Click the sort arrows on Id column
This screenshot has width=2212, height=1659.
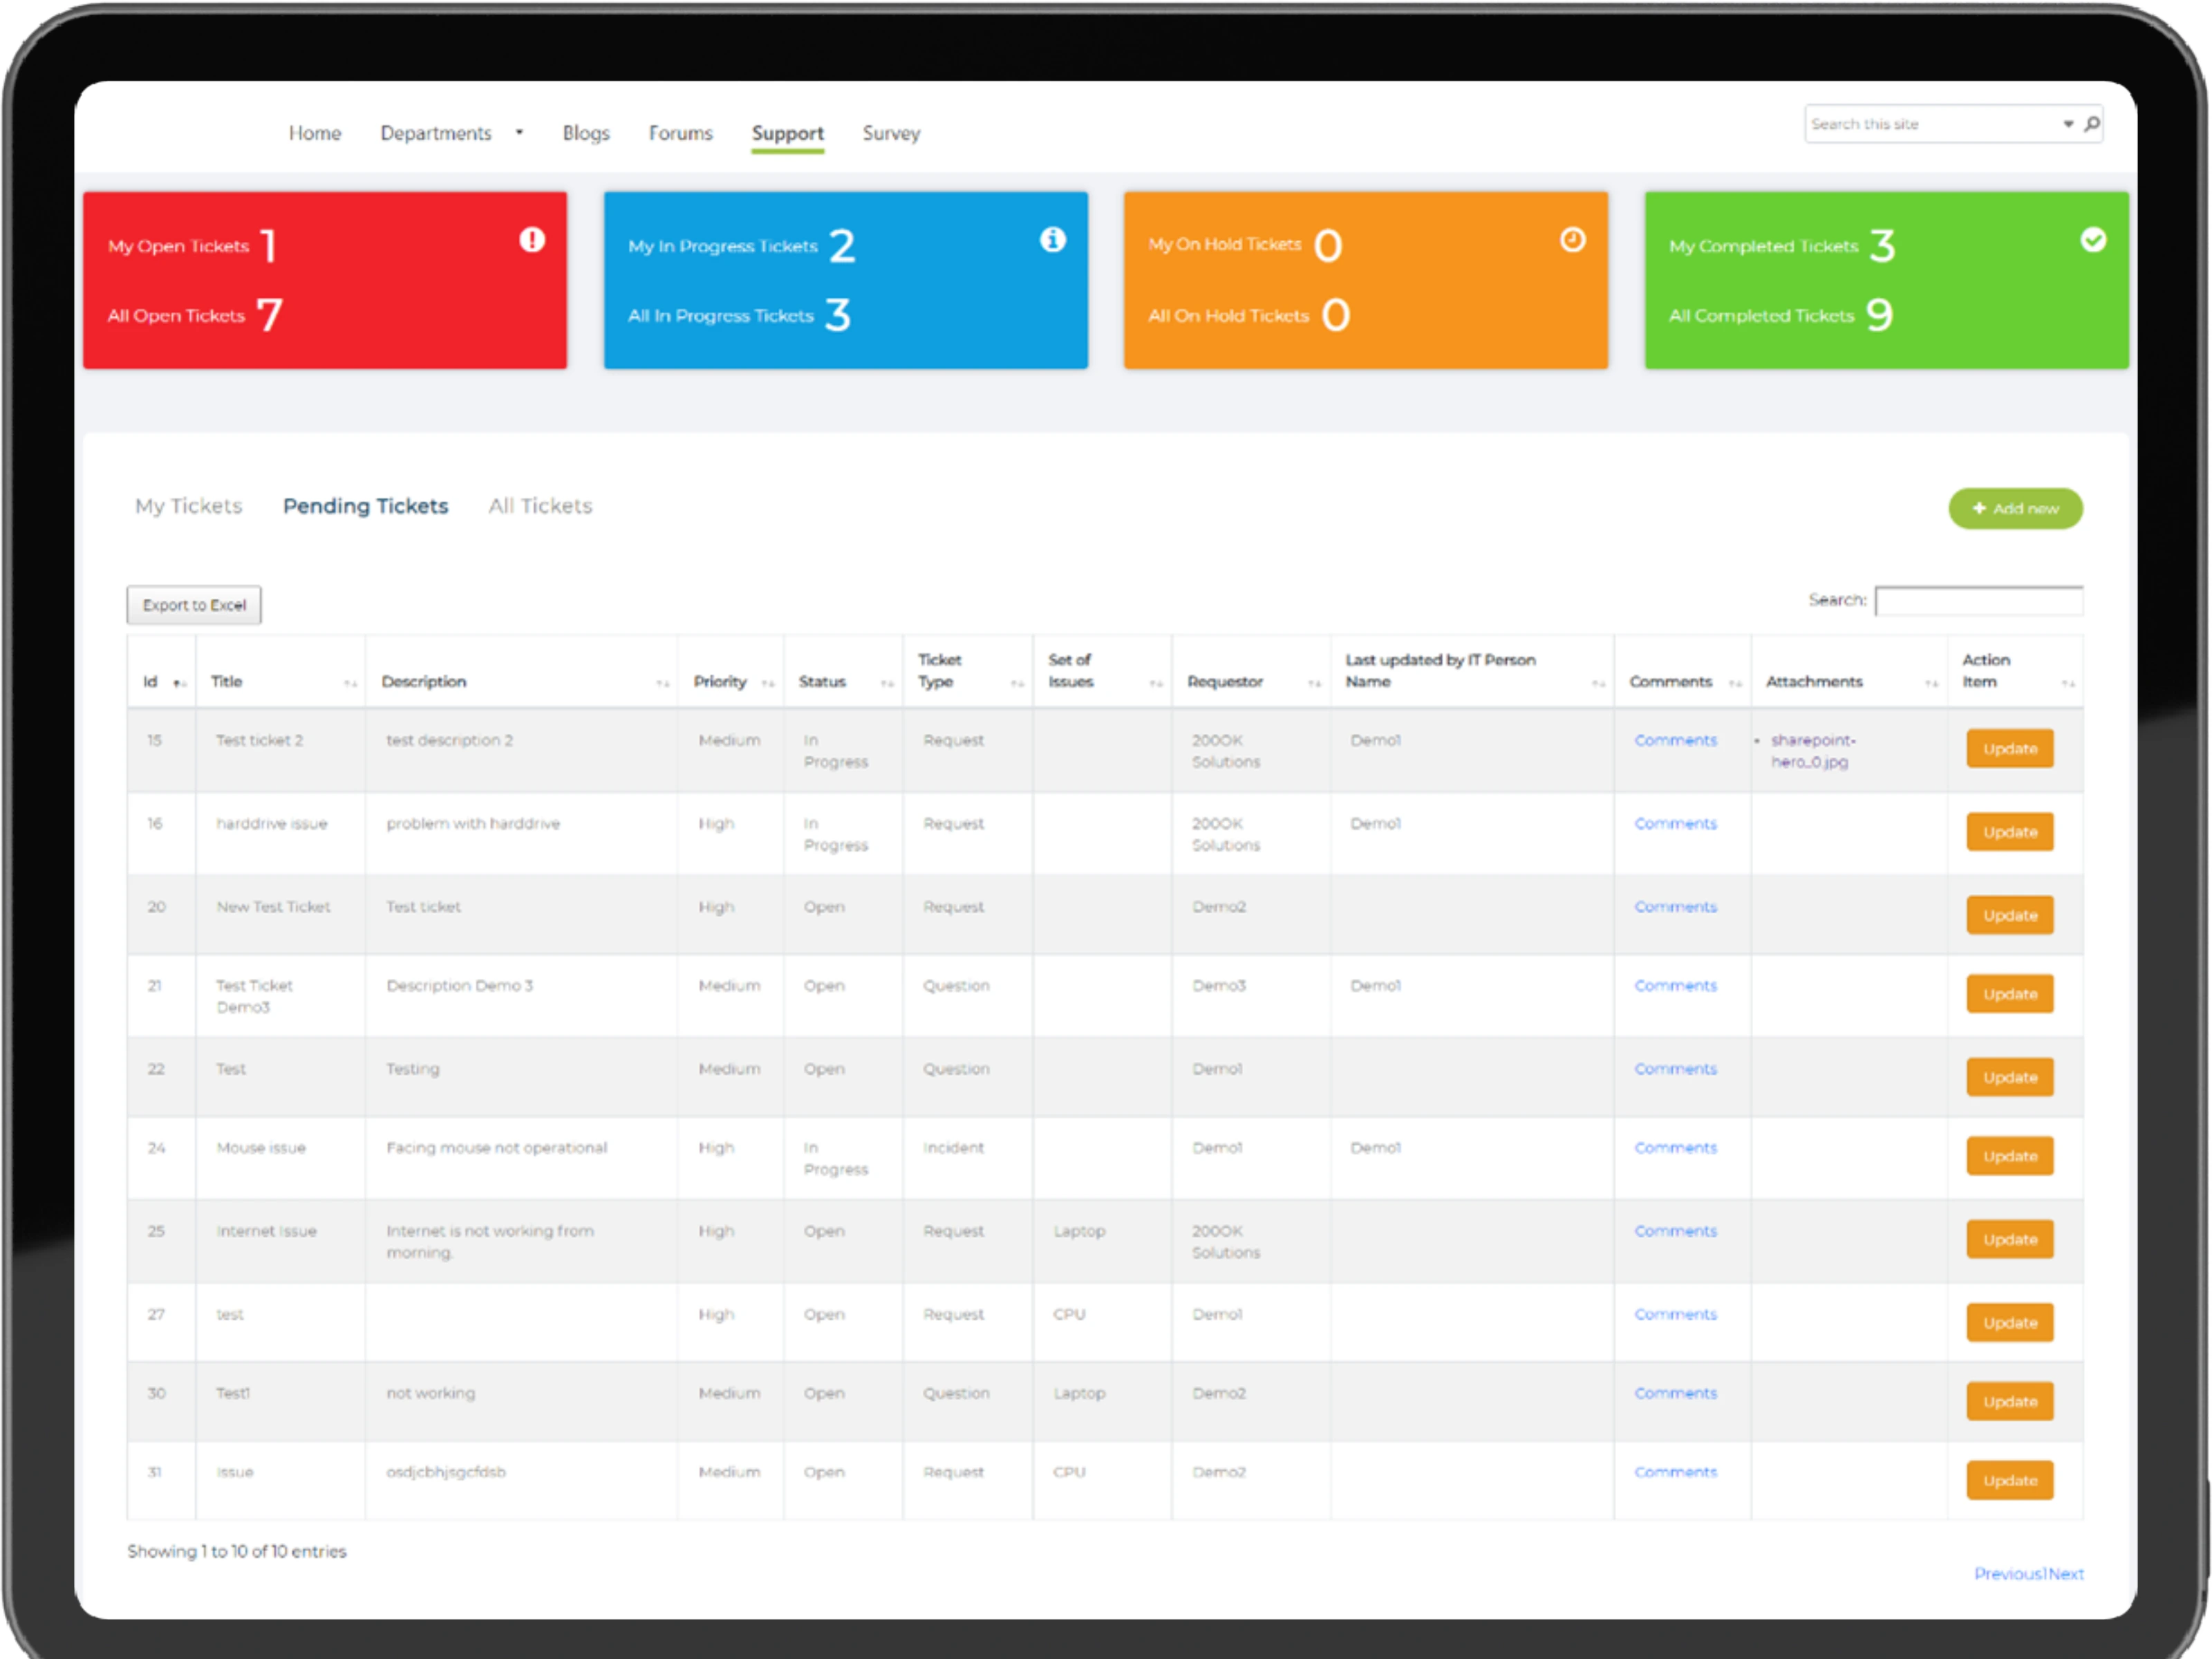tap(179, 683)
